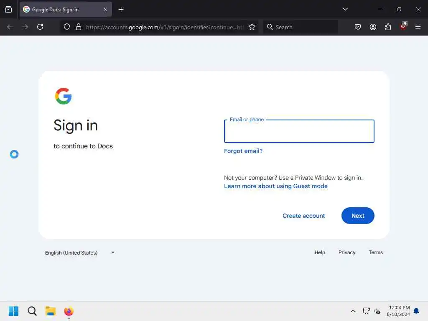The image size is (428, 321).
Task: Expand the English (United States) language dropdown
Action: [80, 253]
